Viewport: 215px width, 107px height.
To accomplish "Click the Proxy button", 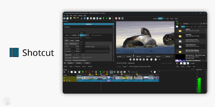I will (x=87, y=63).
